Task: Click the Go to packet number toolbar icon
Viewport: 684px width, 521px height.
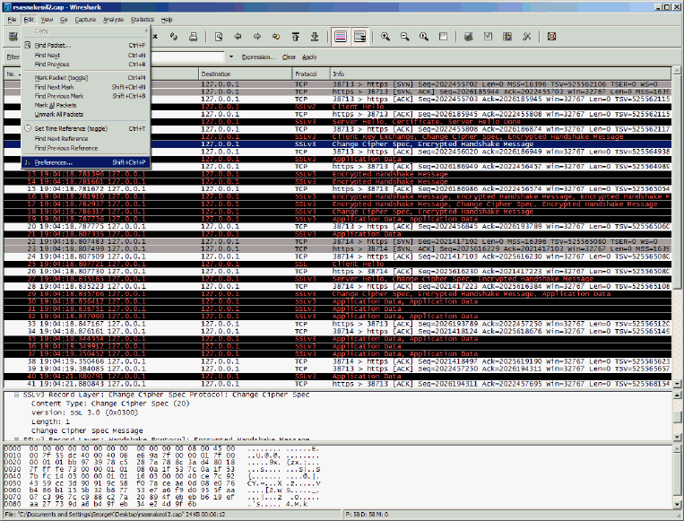Action: (x=276, y=37)
